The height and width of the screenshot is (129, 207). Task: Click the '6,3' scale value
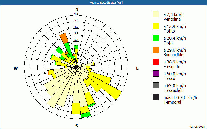pos(76,14)
